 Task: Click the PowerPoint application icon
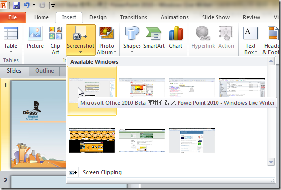pos(3,5)
